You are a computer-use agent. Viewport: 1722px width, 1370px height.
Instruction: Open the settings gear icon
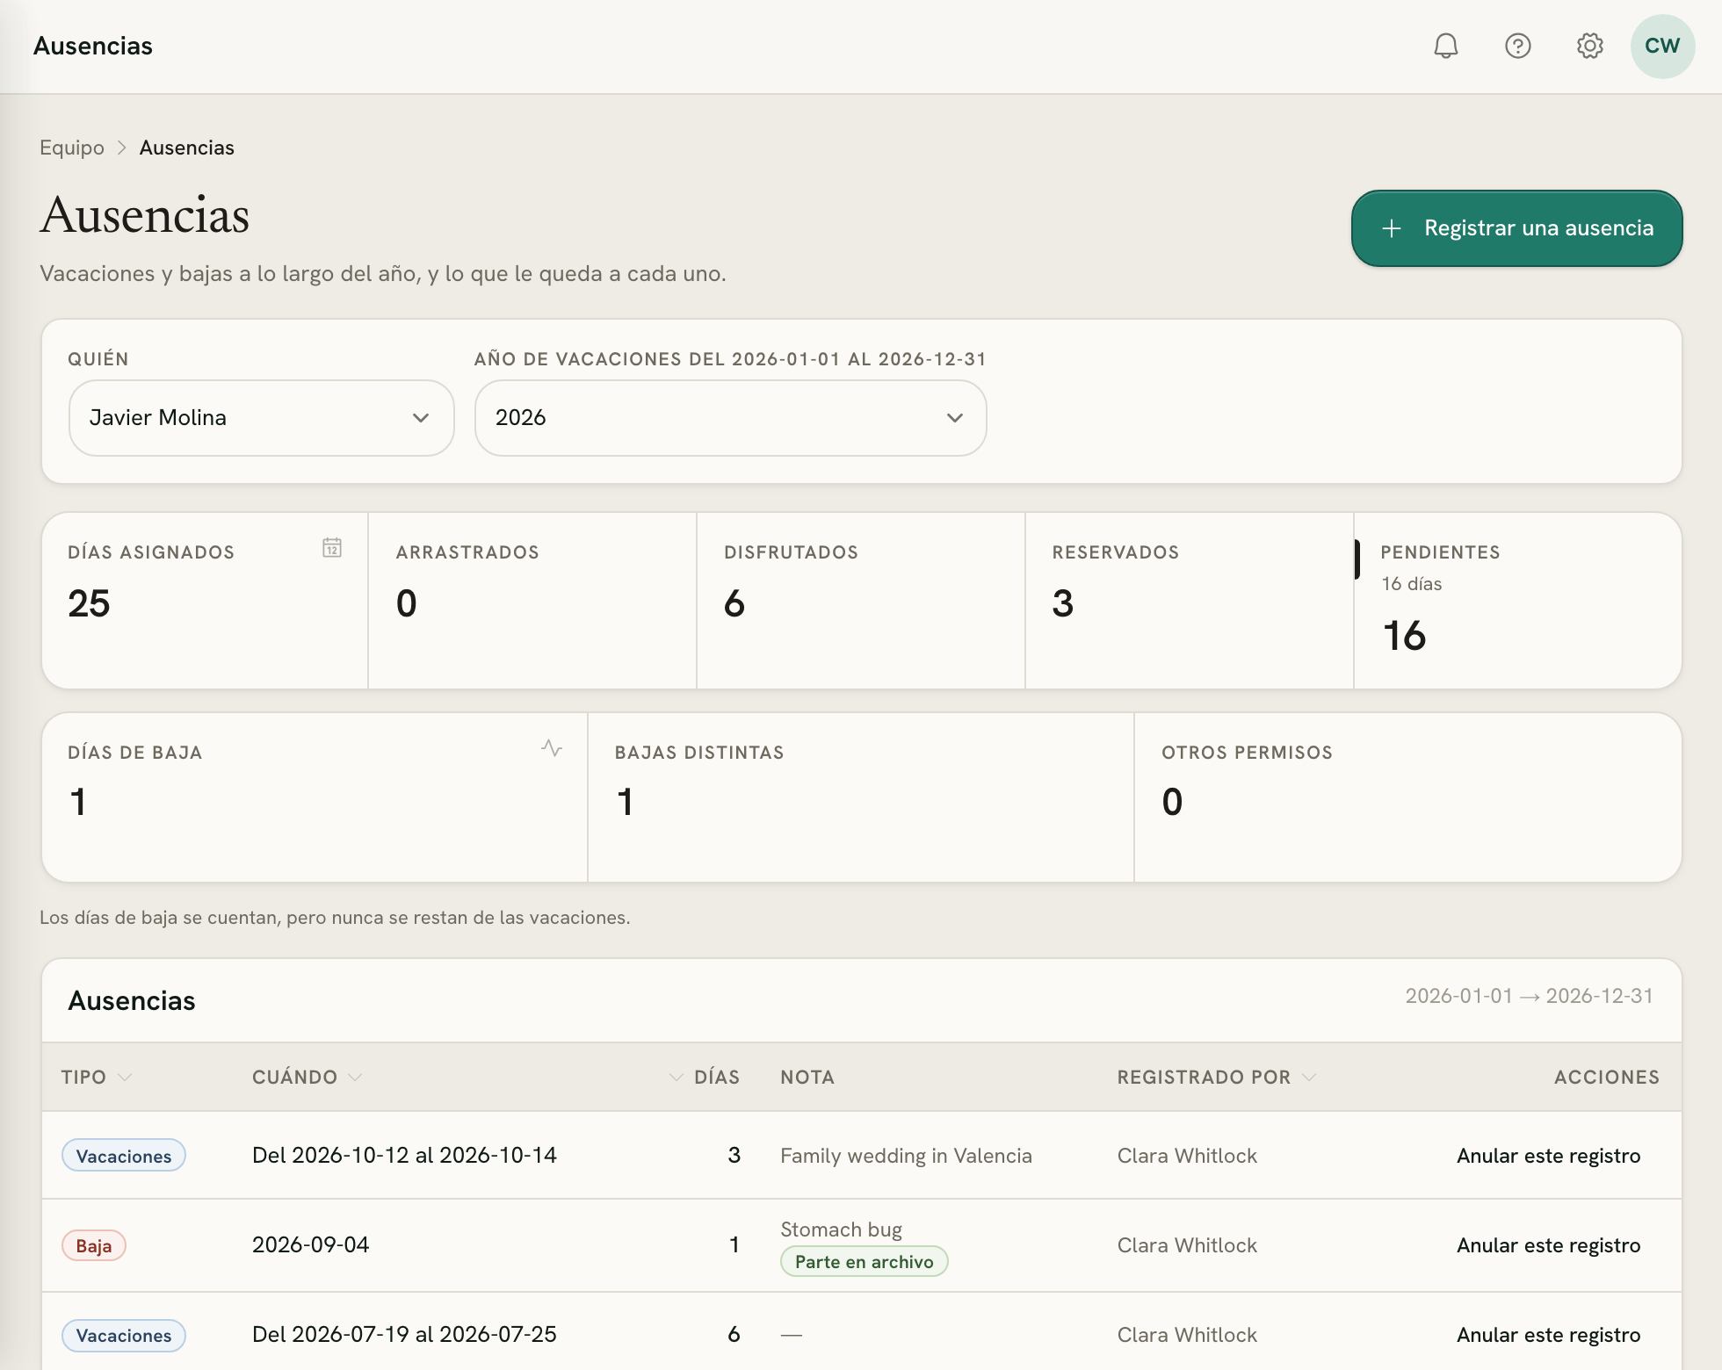[x=1590, y=46]
